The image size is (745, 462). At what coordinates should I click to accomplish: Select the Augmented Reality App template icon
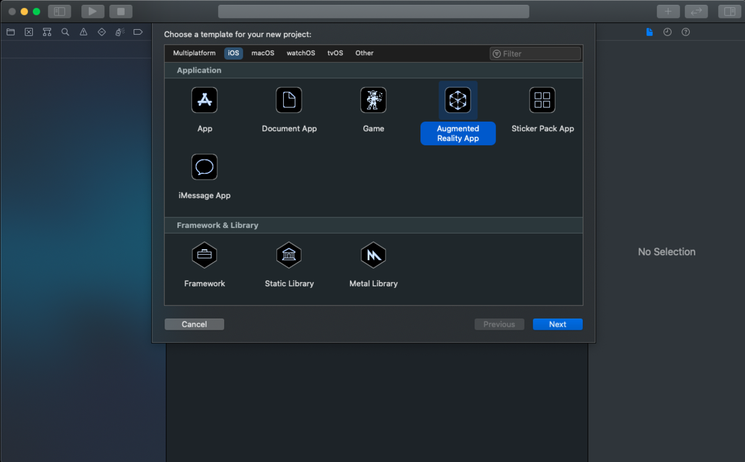tap(458, 100)
